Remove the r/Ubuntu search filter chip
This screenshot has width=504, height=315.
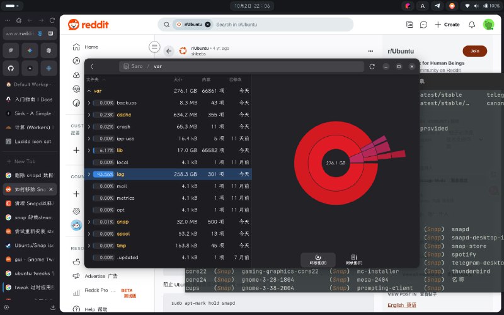click(207, 25)
